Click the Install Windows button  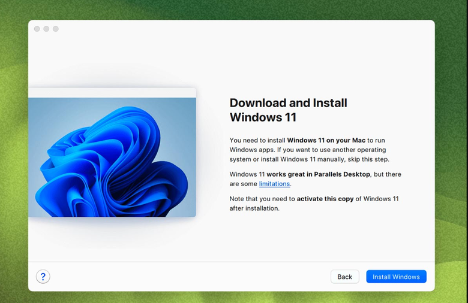[396, 277]
